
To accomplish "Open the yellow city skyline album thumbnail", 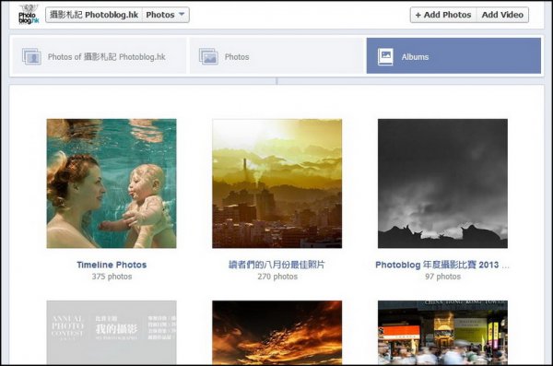I will click(276, 183).
